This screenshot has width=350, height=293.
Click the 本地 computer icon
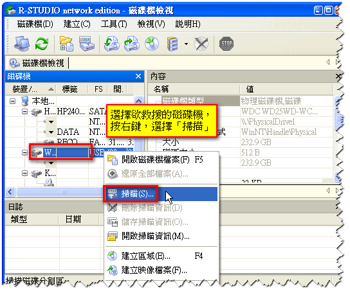click(x=25, y=101)
